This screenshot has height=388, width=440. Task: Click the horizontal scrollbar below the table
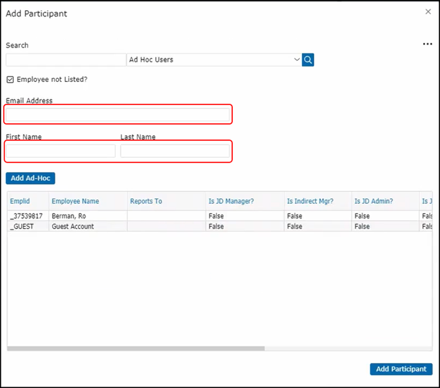(x=135, y=349)
